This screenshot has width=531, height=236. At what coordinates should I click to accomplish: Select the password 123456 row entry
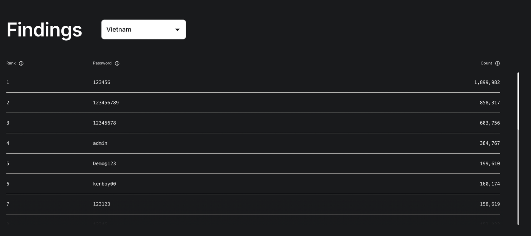[x=101, y=82]
